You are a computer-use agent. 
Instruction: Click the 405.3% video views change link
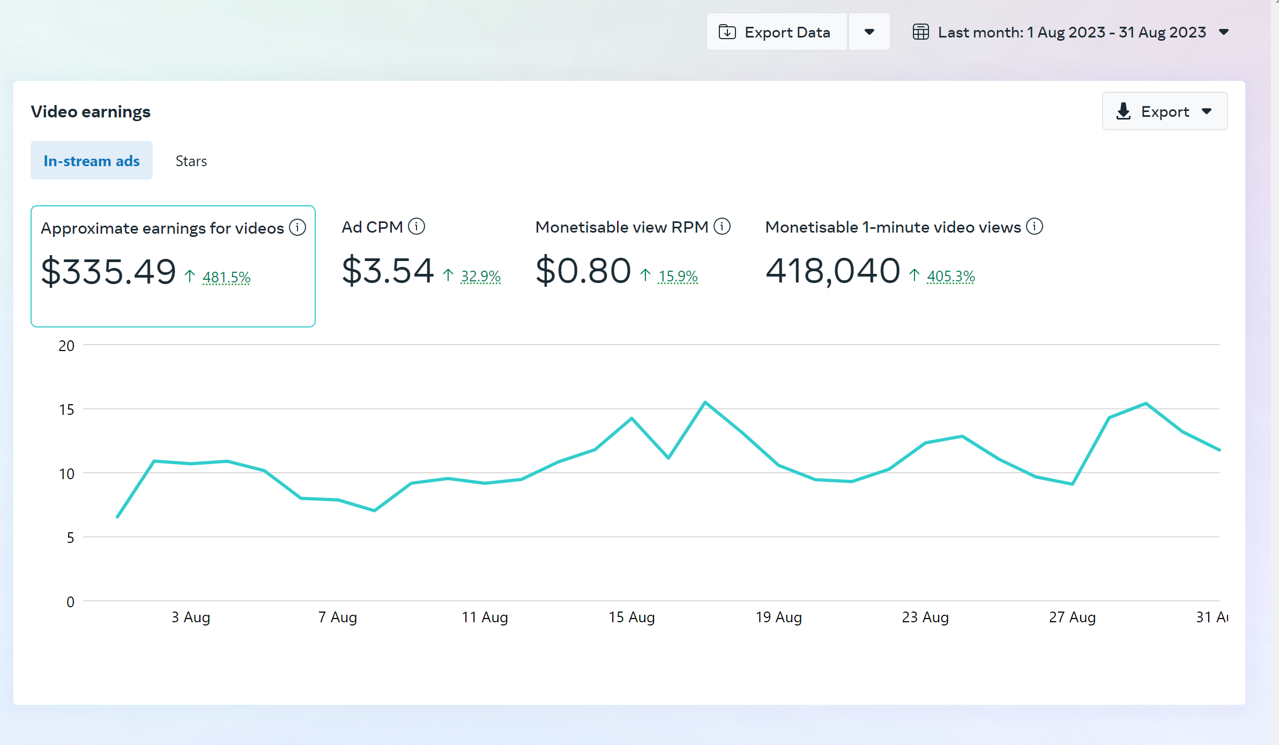click(x=950, y=276)
